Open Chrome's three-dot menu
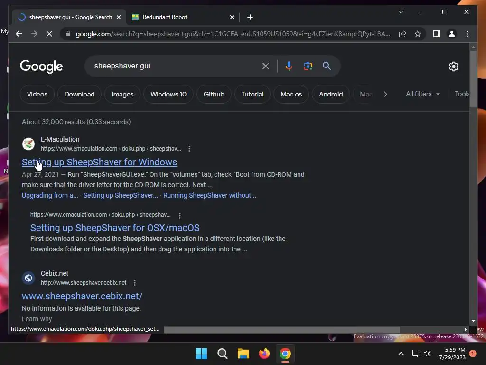This screenshot has height=365, width=486. [x=467, y=34]
